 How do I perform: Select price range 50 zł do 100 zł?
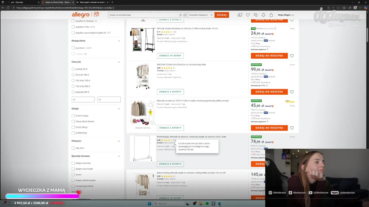tap(73, 75)
